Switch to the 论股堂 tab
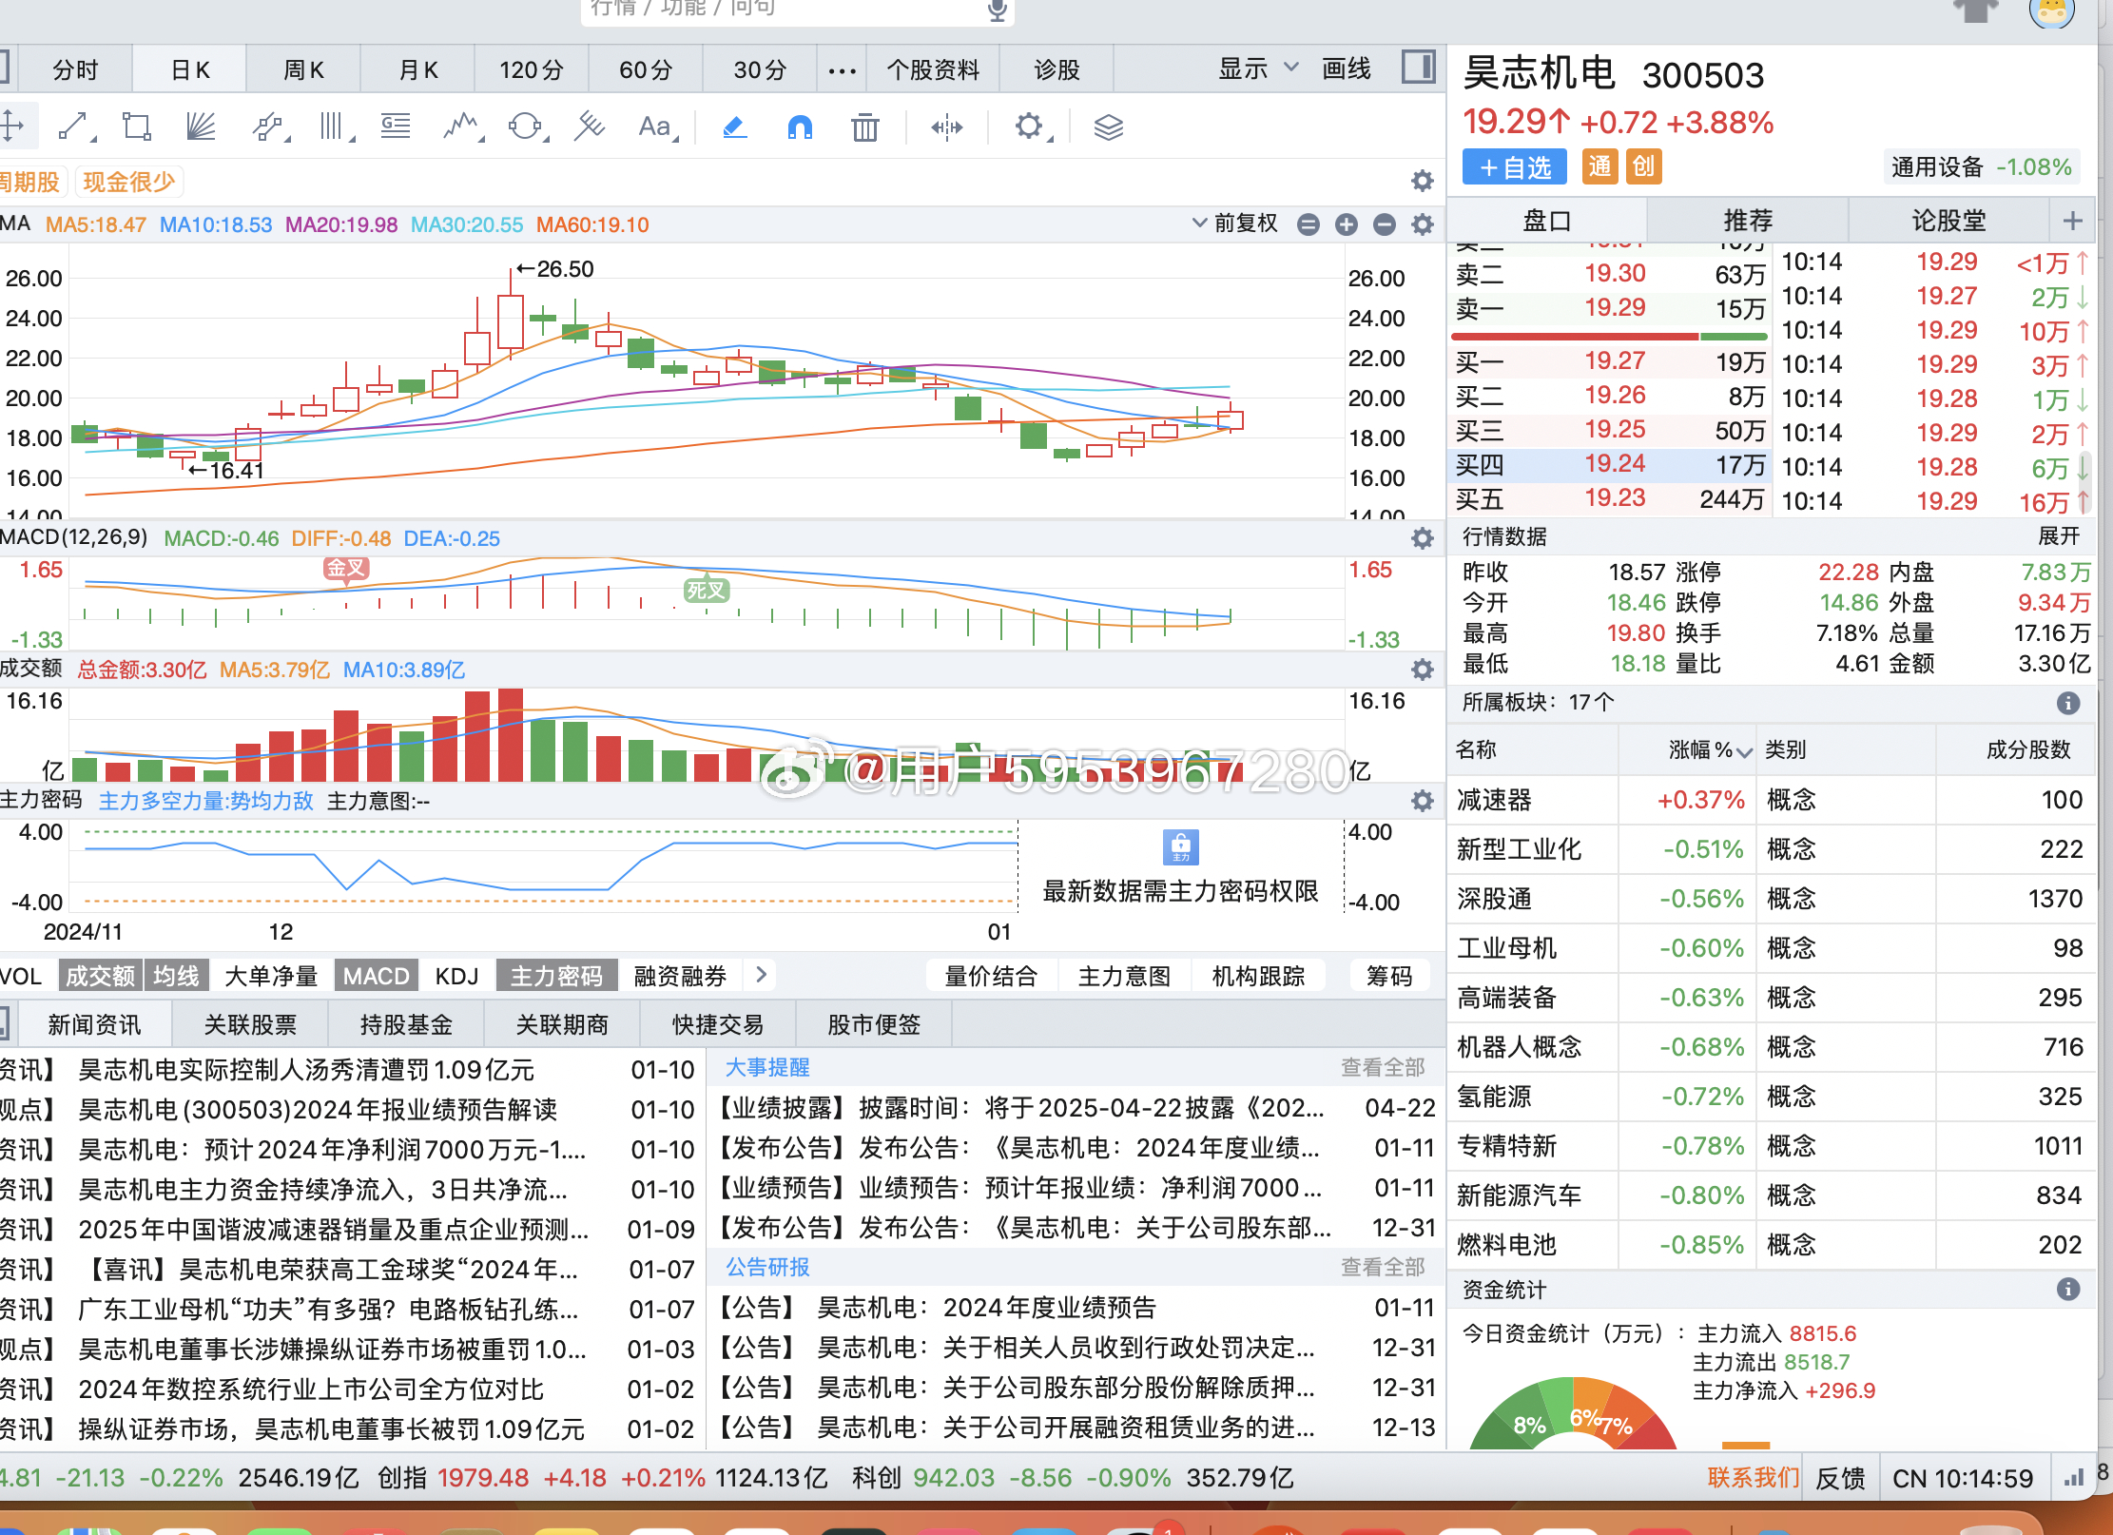 click(x=1948, y=221)
